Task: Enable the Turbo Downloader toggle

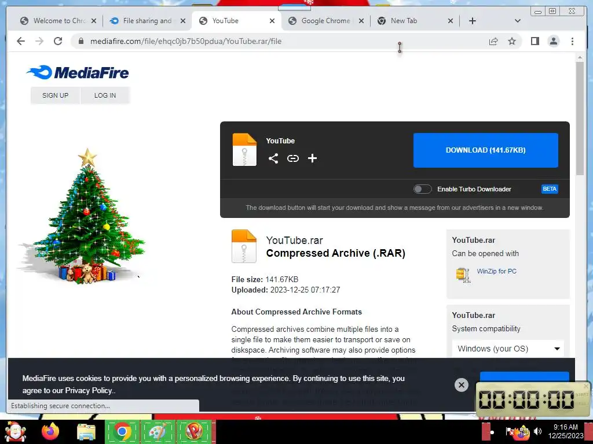Action: [x=422, y=189]
